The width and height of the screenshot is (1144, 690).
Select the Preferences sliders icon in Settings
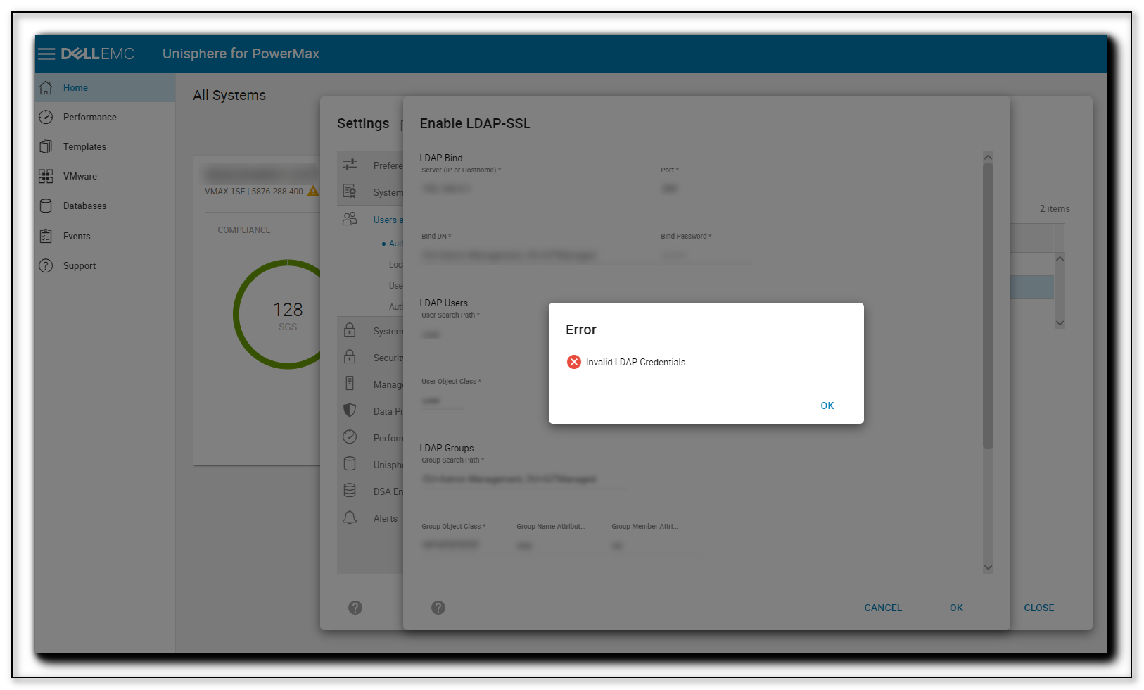[350, 165]
